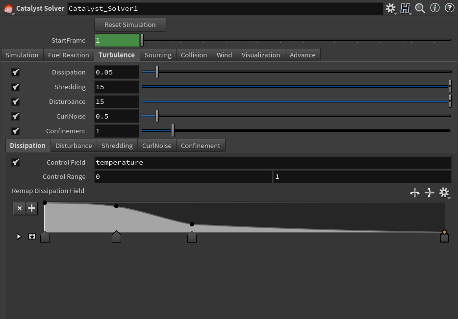Open the node info icon
458x319 pixels.
[435, 8]
